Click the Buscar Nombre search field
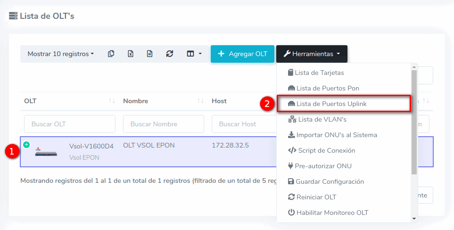 163,124
